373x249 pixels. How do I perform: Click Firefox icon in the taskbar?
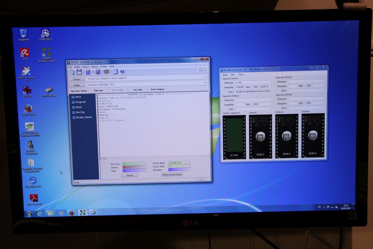point(72,213)
